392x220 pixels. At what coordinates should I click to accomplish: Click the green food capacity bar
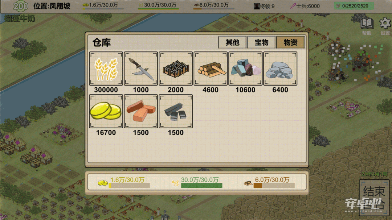coord(201,185)
